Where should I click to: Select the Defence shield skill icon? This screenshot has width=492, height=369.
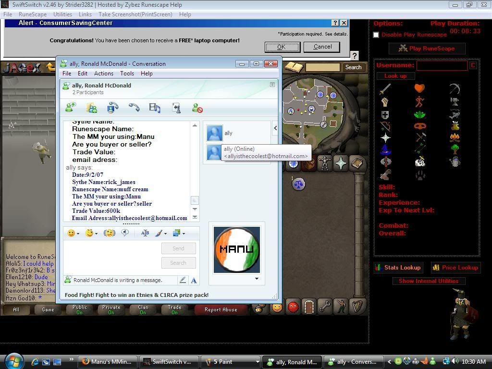pos(385,115)
